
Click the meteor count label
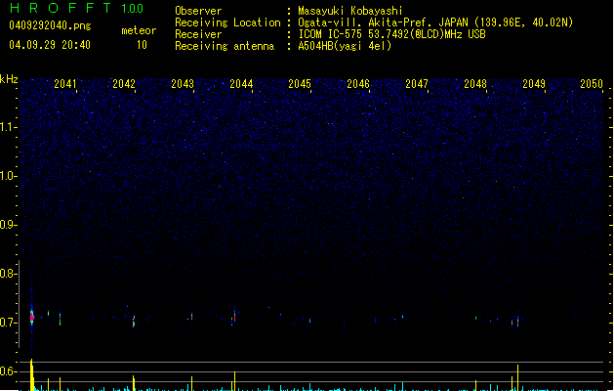click(x=139, y=30)
